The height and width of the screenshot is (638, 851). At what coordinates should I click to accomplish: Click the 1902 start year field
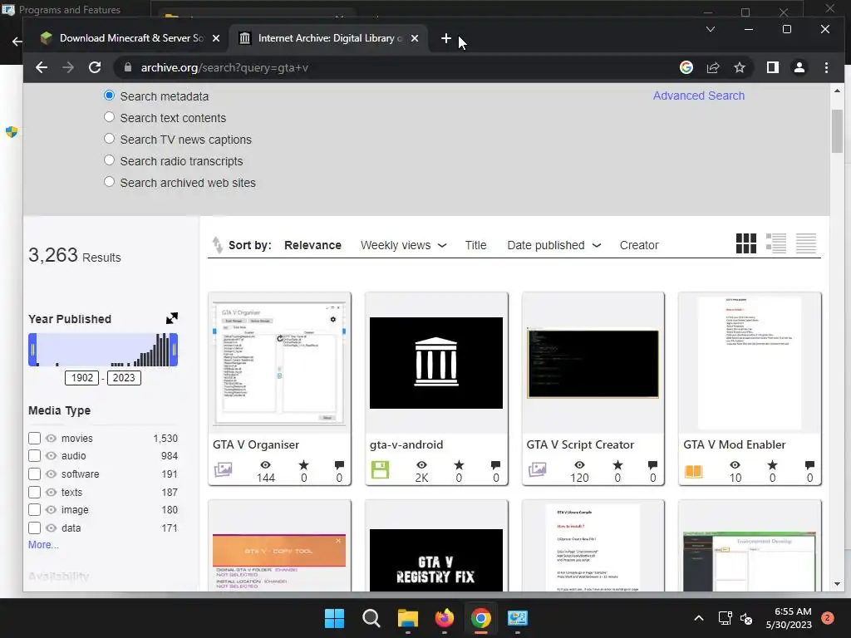coord(82,378)
